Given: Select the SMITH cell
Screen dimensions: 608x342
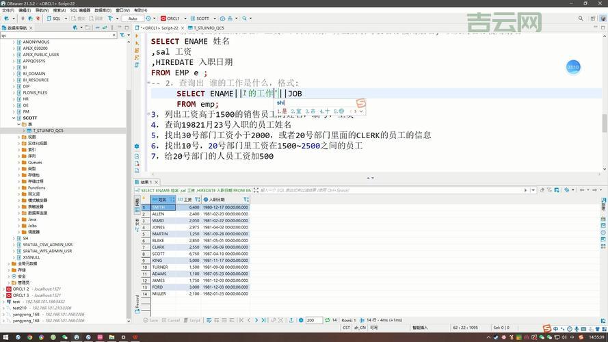Looking at the screenshot, I should click(163, 207).
